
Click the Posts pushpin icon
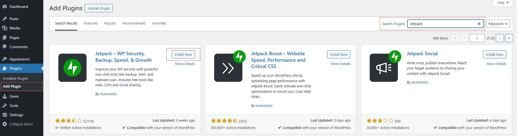click(x=5, y=19)
